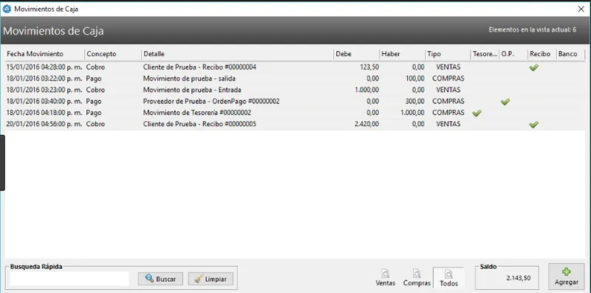
Task: Click the Debe amount 2.420,00
Action: tap(366, 124)
